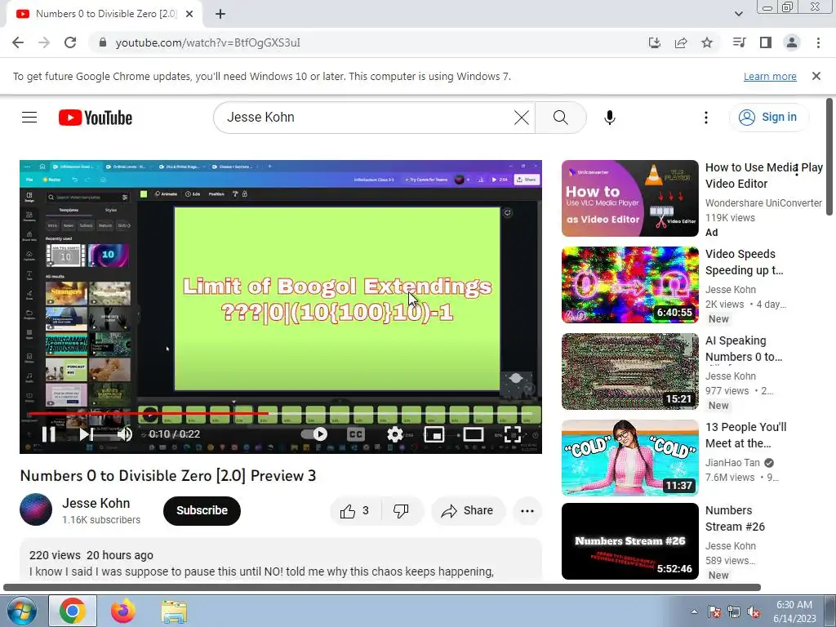Subscribe to Jesse Kohn channel
This screenshot has width=836, height=627.
coord(202,511)
